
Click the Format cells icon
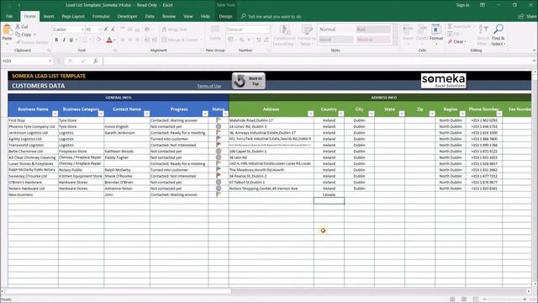436,30
